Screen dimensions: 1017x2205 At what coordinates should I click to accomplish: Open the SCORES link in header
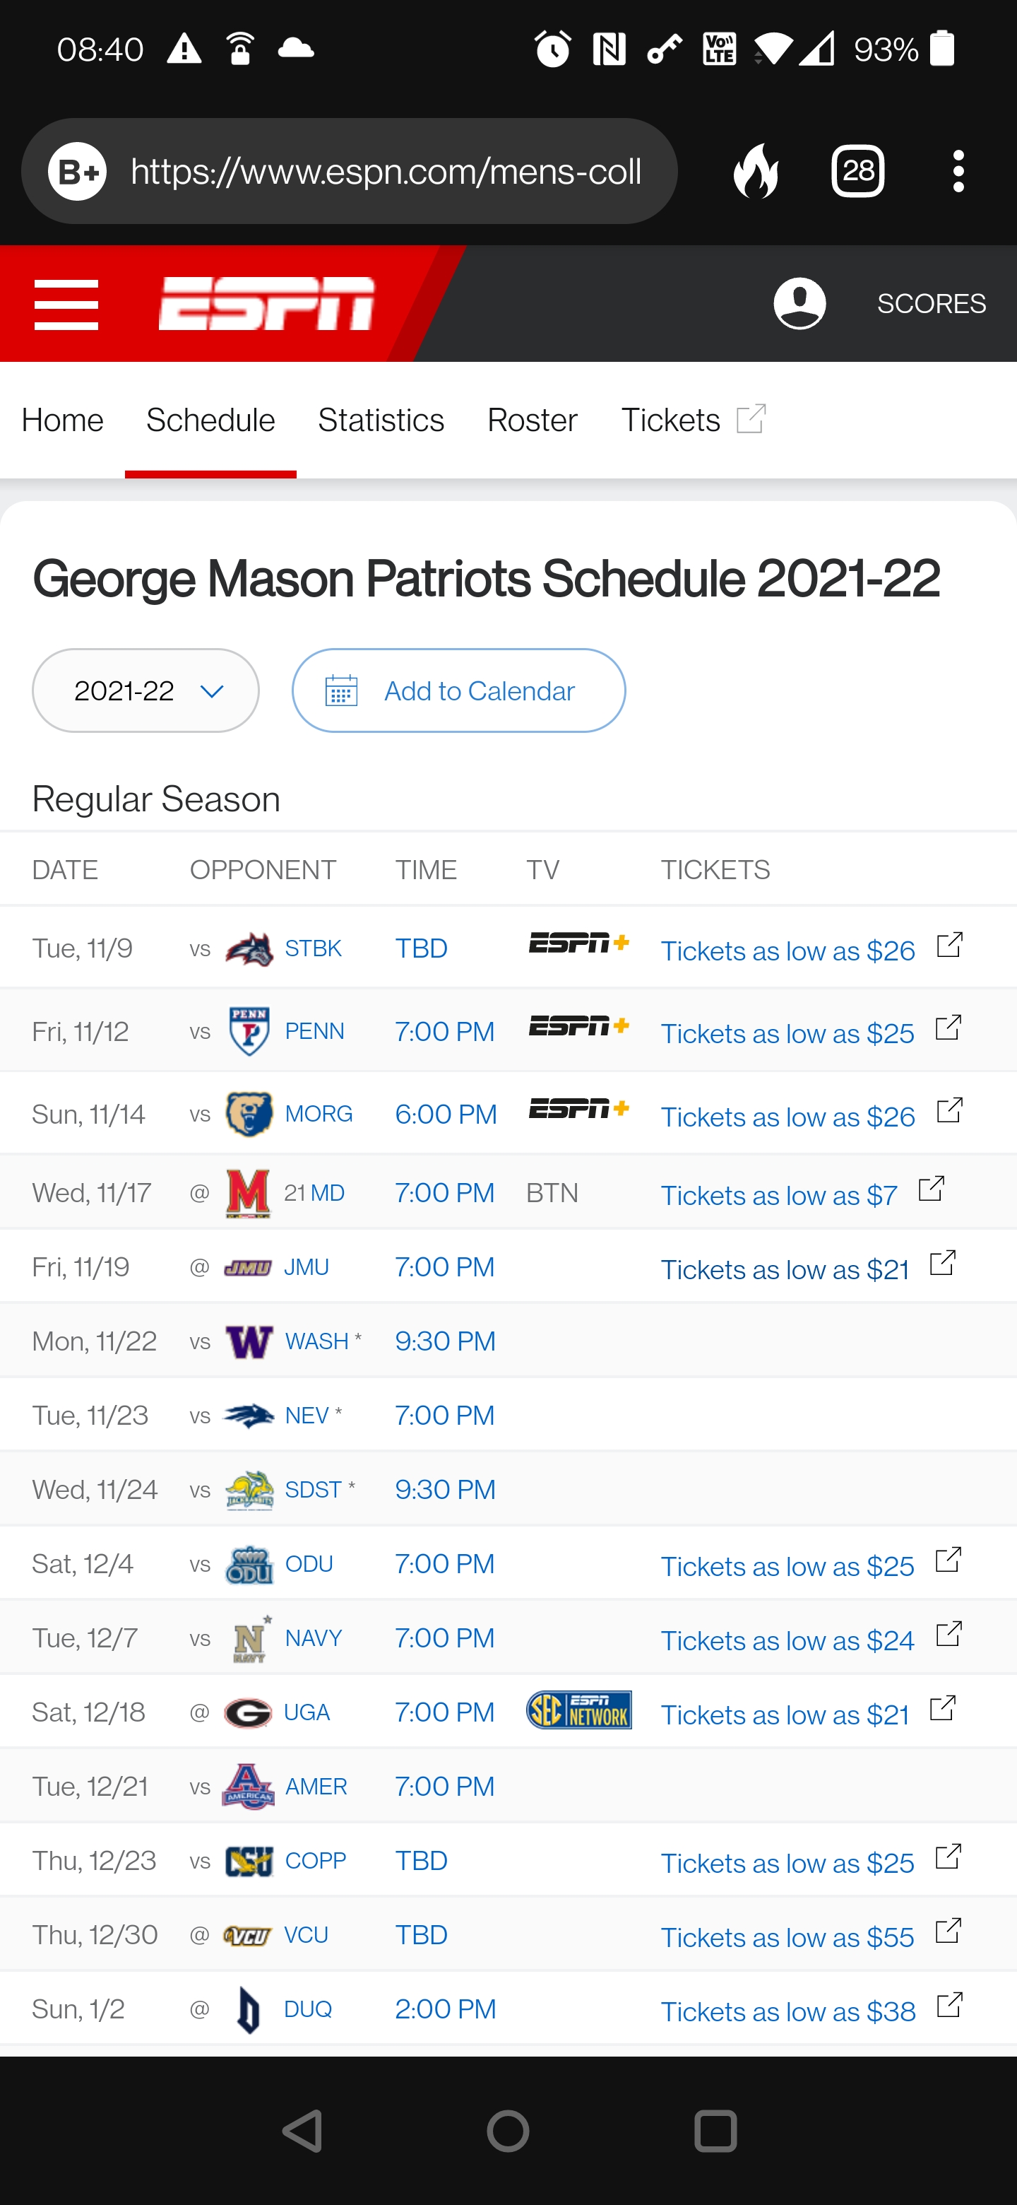point(932,304)
